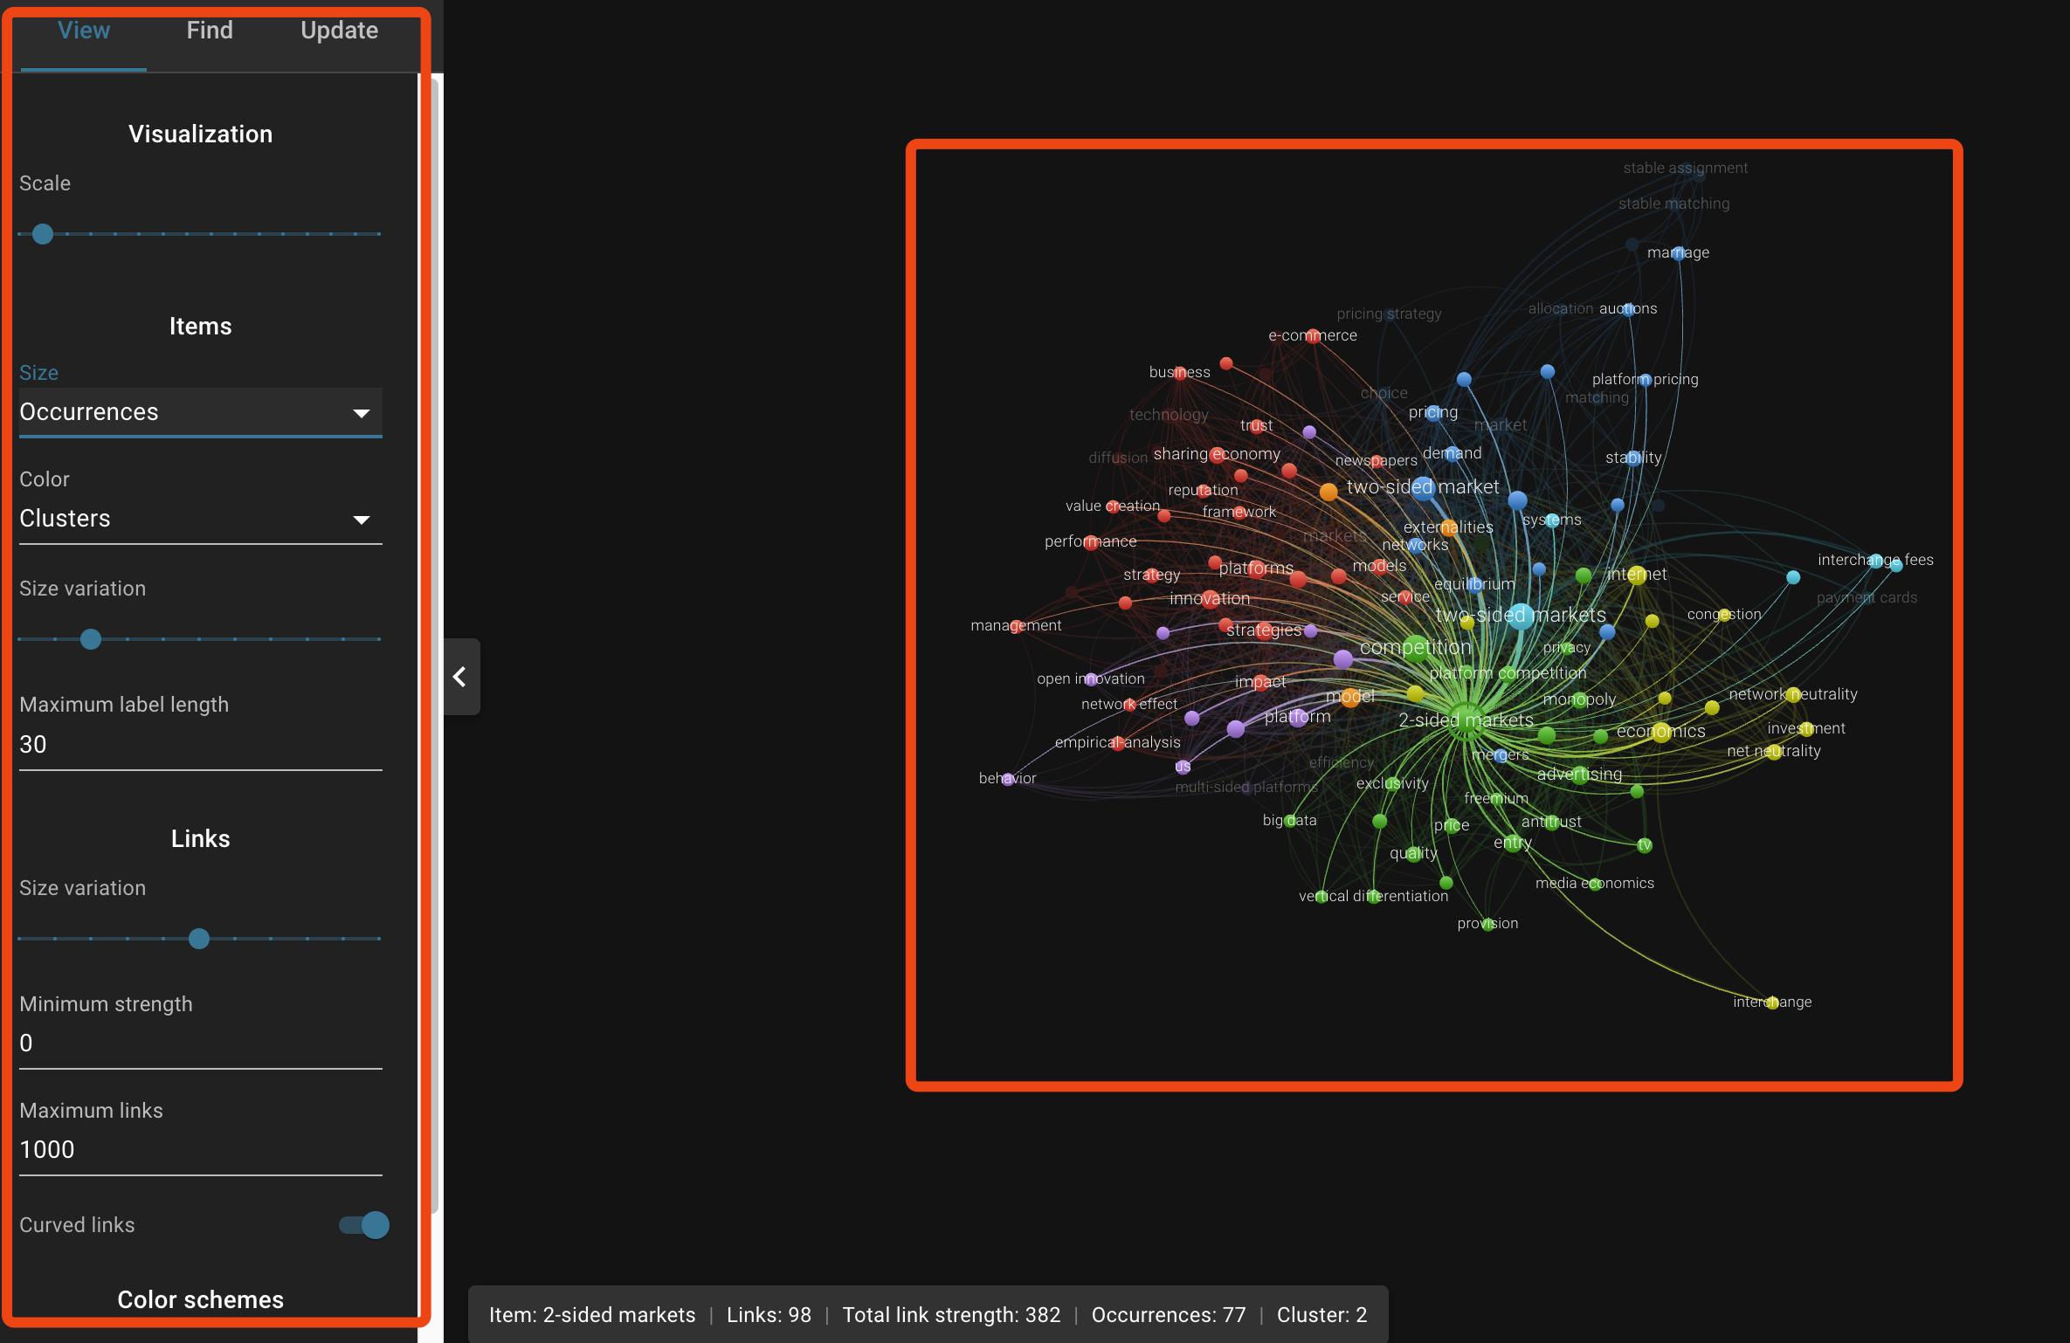Click the 'stability' node
The width and height of the screenshot is (2070, 1343).
click(1634, 458)
